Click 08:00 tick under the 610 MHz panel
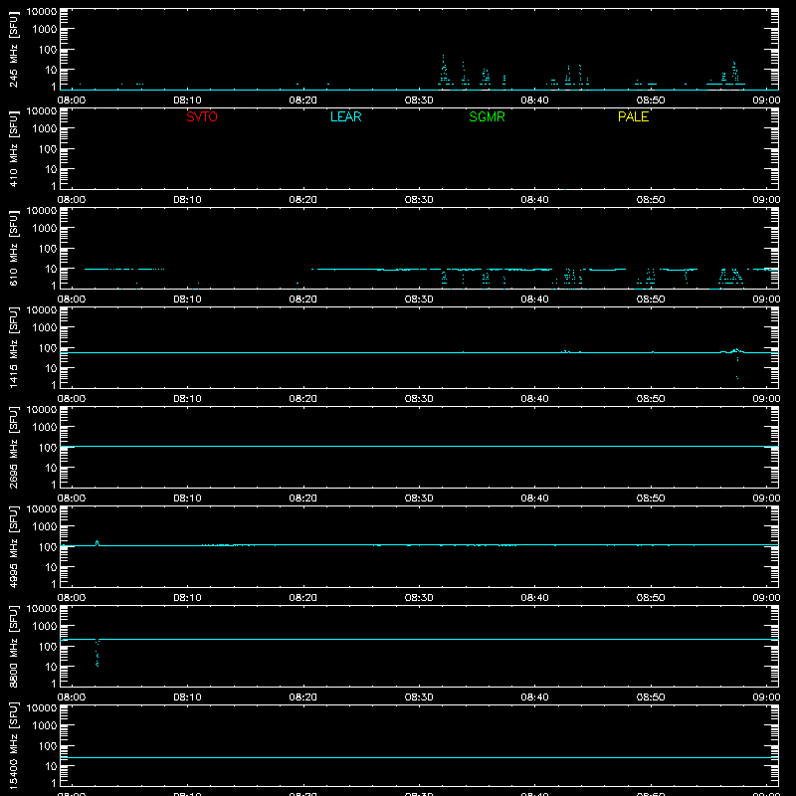Screen dimensions: 796x796 tap(72, 299)
